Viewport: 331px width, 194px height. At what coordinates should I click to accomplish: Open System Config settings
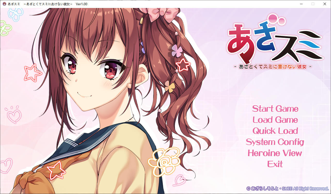[275, 142]
